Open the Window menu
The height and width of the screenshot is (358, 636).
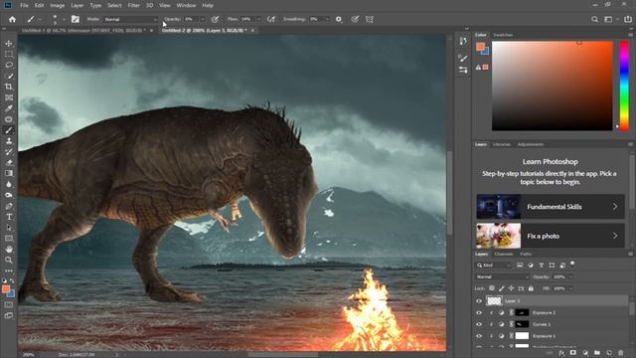186,5
